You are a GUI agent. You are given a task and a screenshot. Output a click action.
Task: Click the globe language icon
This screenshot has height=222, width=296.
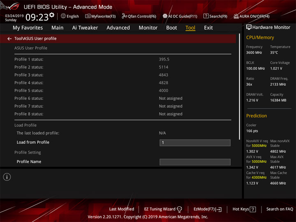(63, 16)
